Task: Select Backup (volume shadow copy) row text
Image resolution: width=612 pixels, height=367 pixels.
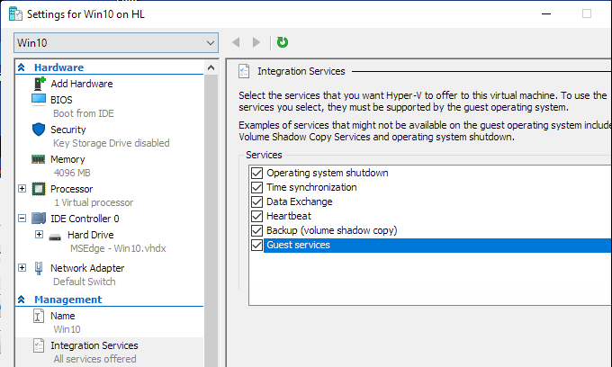Action: [x=332, y=230]
